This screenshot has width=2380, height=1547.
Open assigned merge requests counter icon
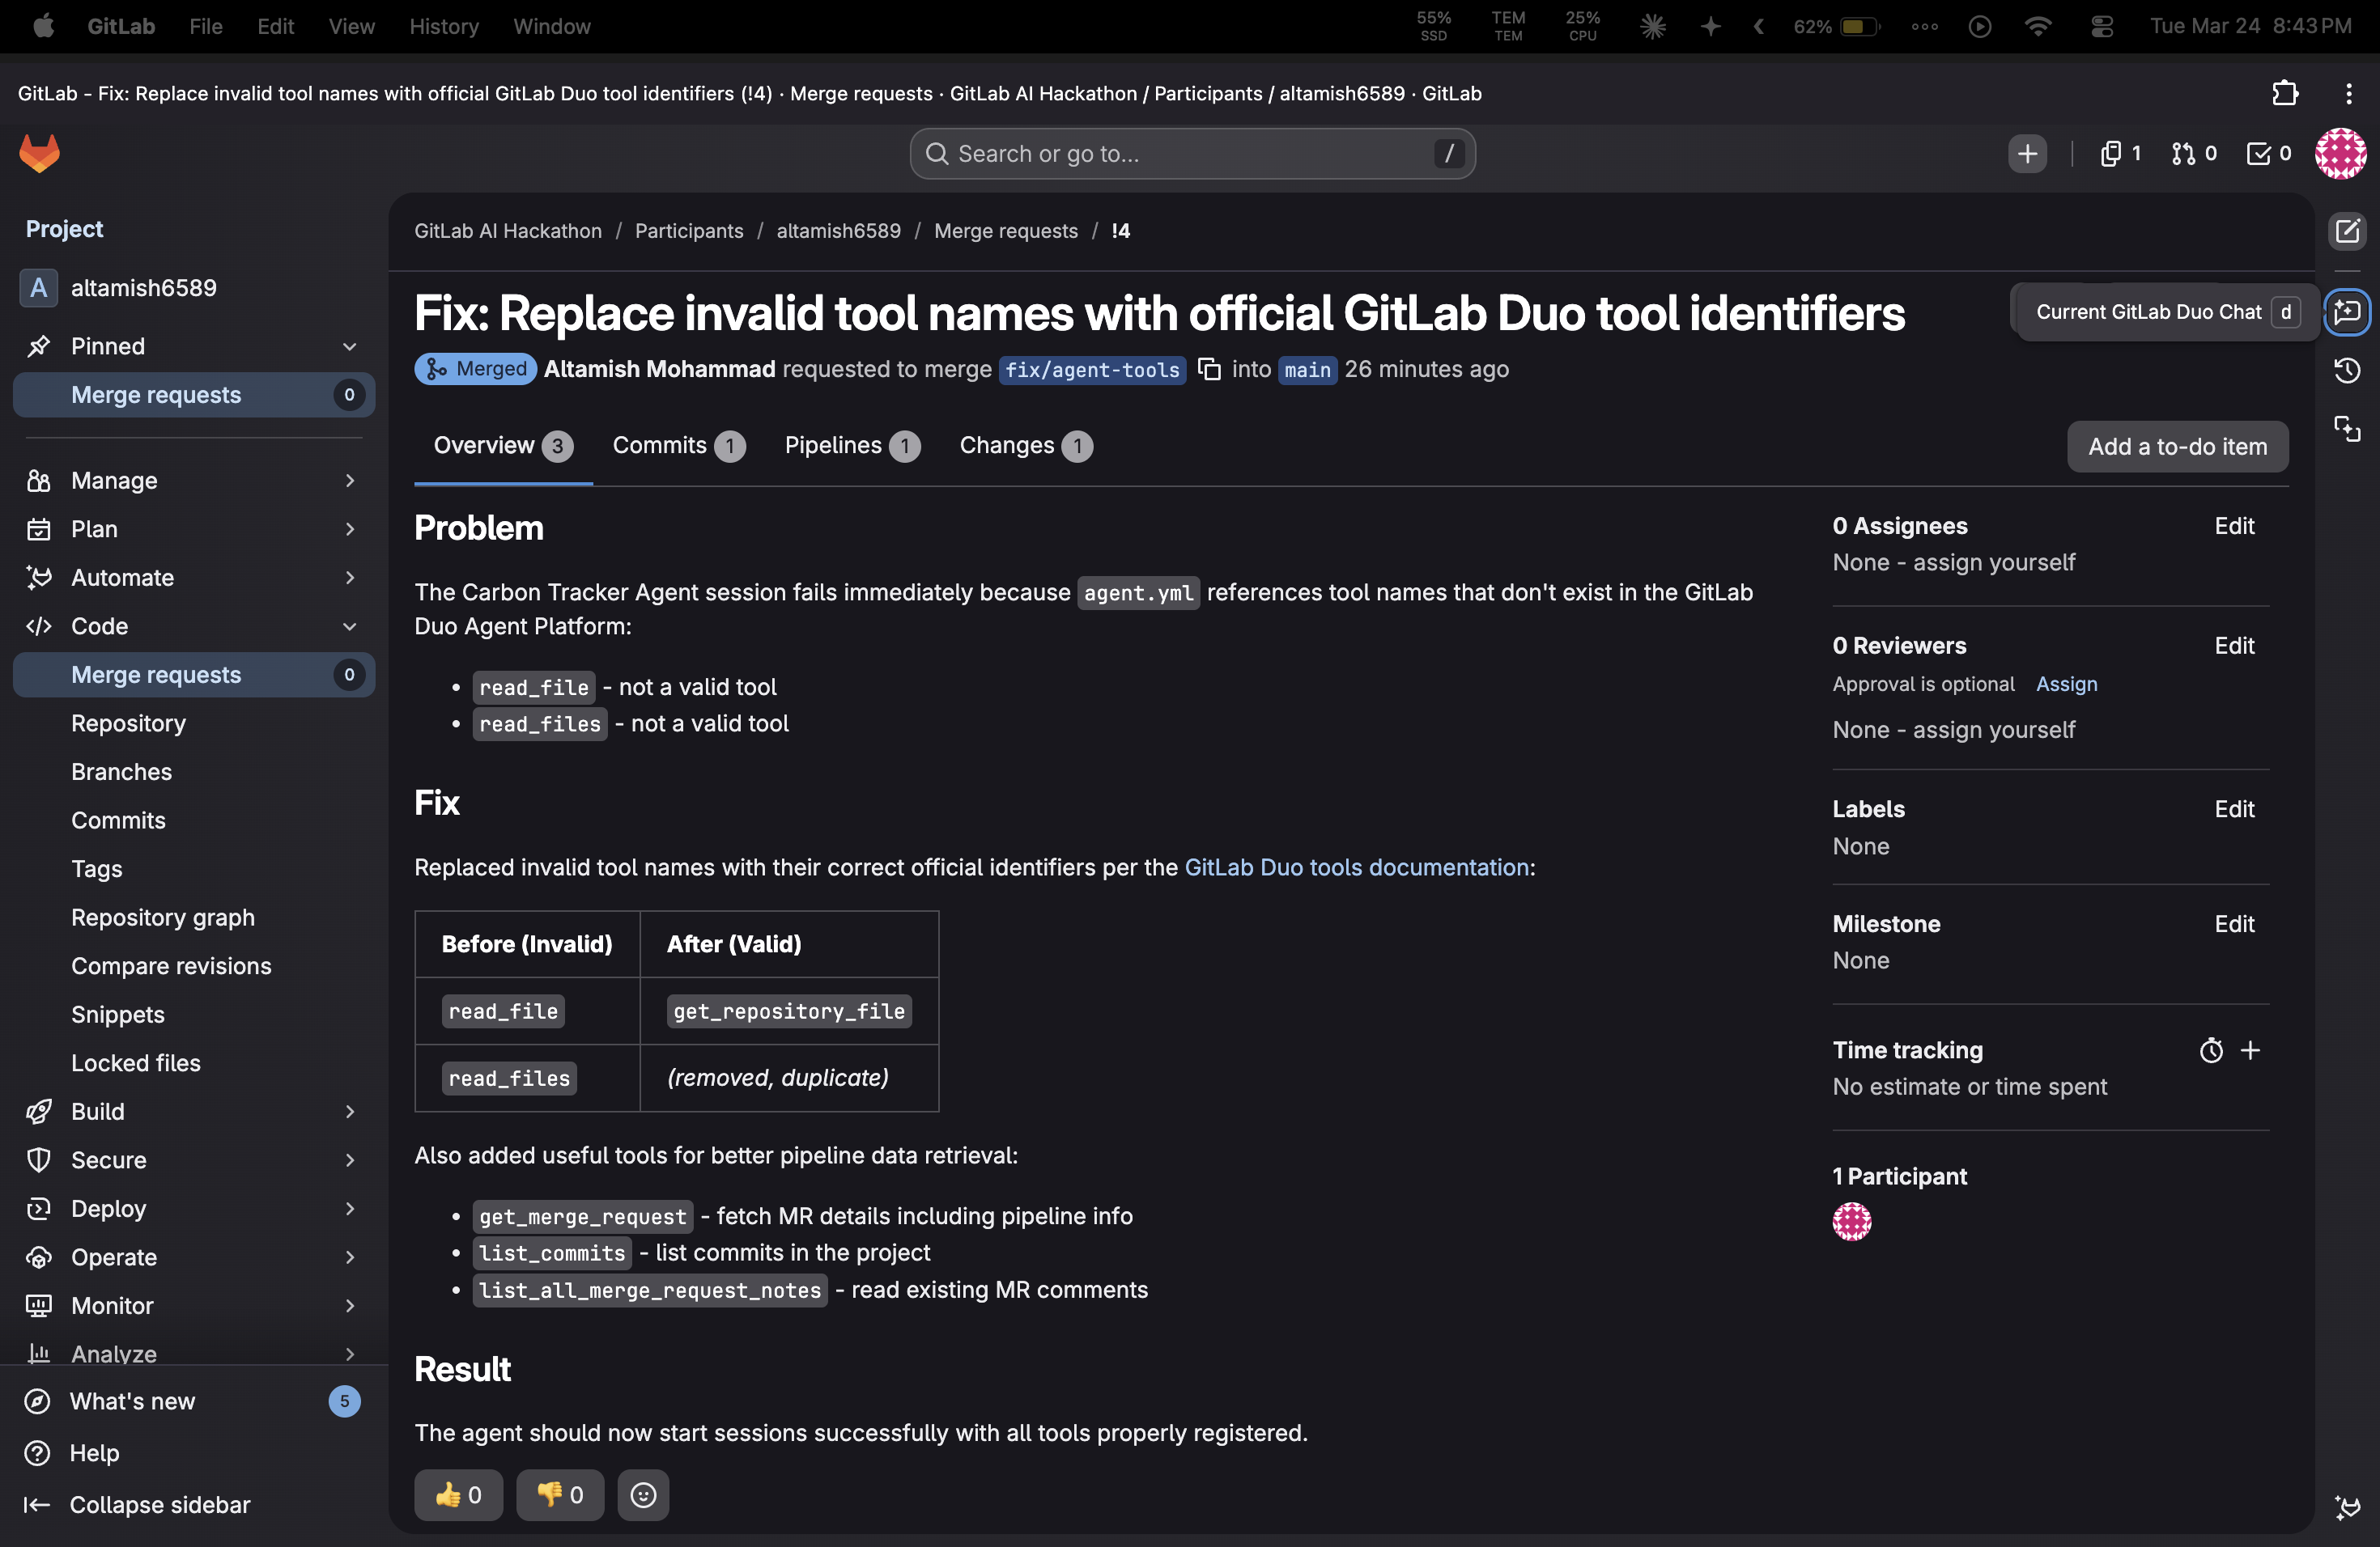pyautogui.click(x=2194, y=153)
